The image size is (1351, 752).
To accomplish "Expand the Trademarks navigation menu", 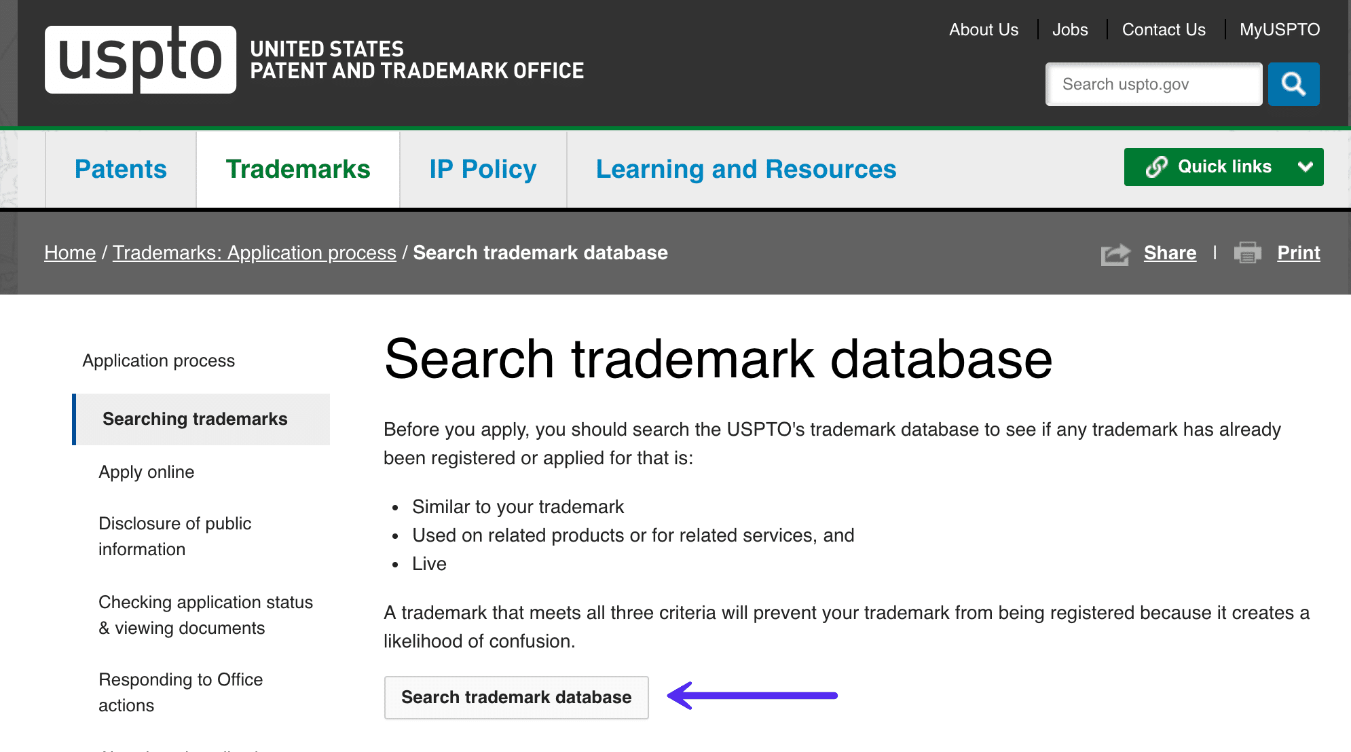I will [298, 170].
